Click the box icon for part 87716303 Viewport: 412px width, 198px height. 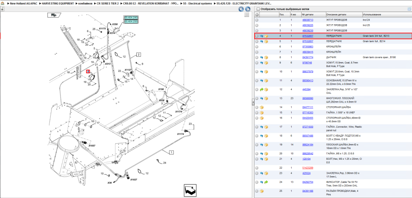tap(262, 113)
